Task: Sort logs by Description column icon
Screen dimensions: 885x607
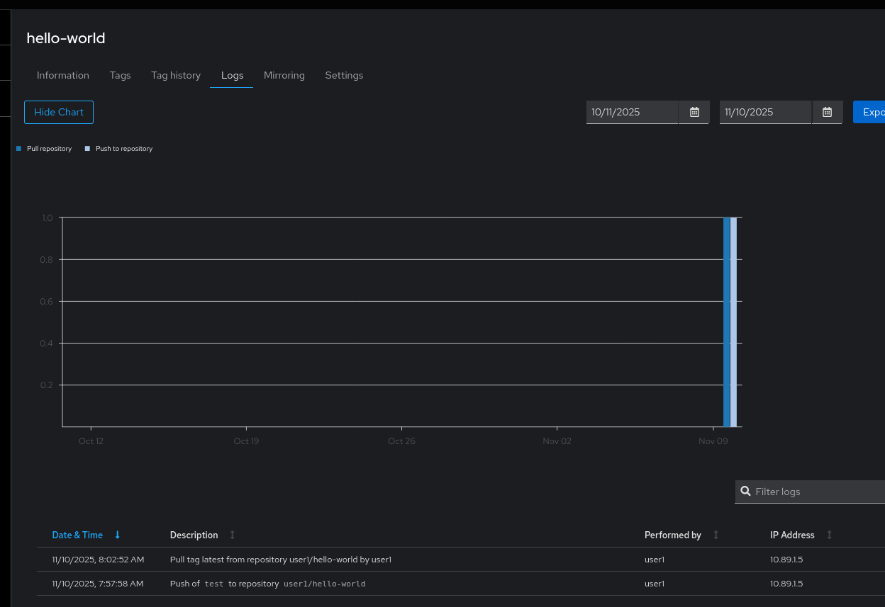Action: [232, 535]
